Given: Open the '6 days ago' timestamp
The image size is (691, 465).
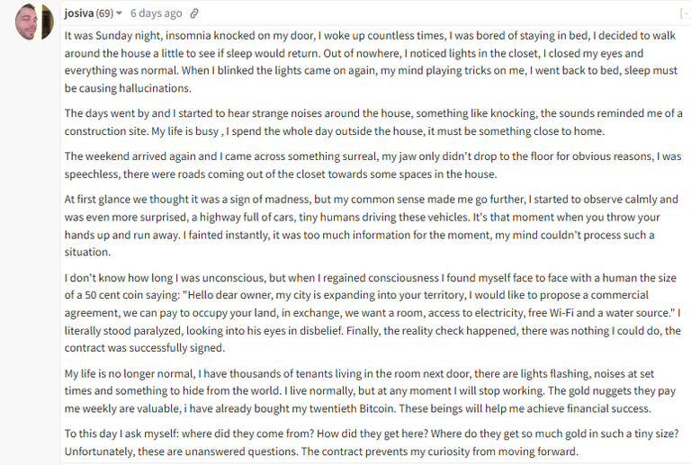Looking at the screenshot, I should tap(156, 13).
